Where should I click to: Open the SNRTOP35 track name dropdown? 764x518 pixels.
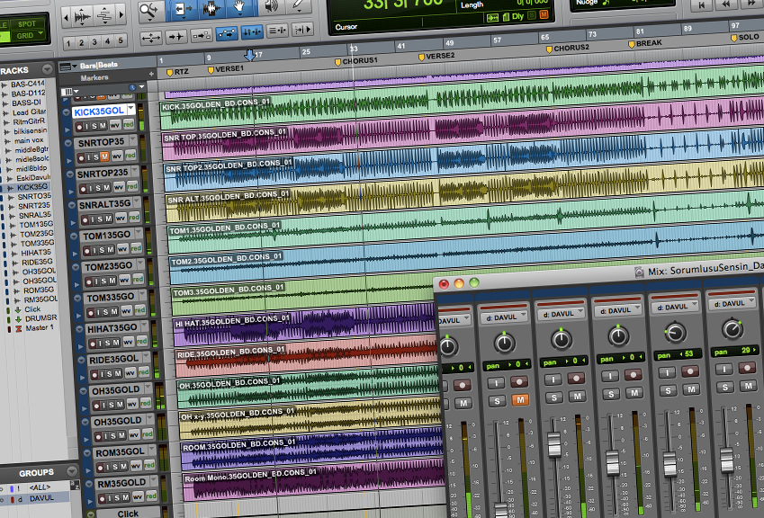(133, 139)
